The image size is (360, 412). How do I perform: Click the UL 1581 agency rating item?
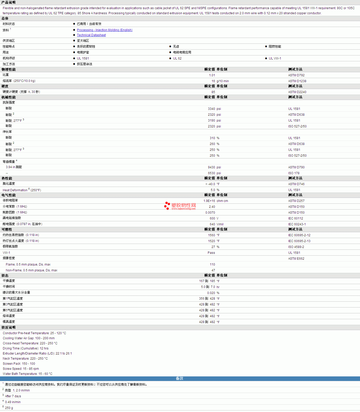[83, 58]
